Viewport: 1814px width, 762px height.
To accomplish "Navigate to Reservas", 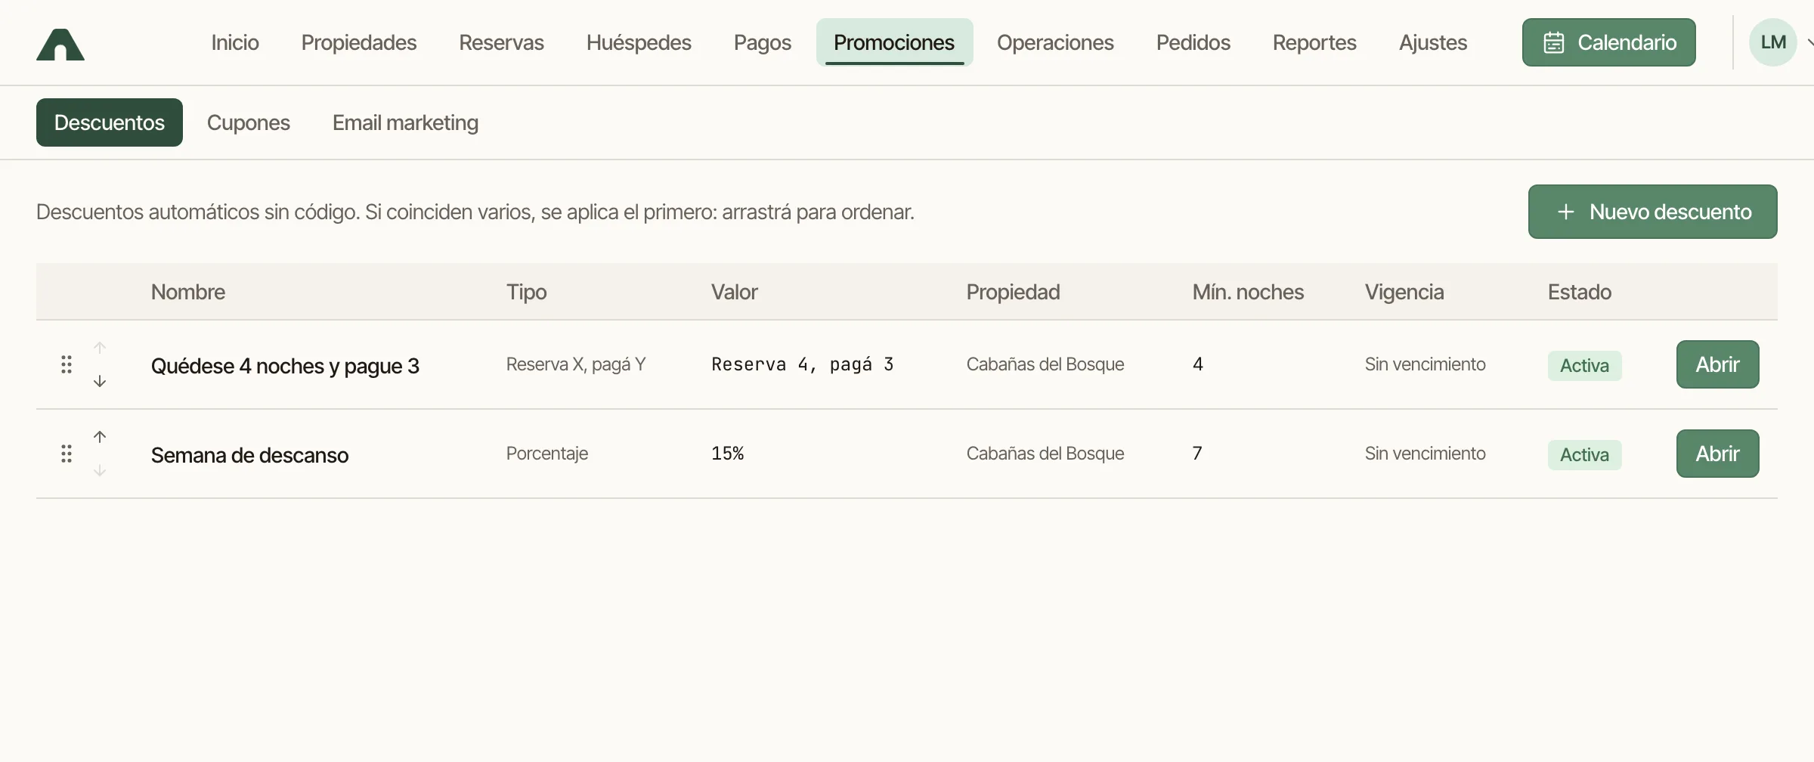I will click(501, 42).
